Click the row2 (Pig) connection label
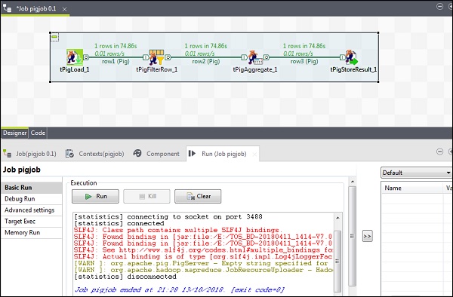453x297 pixels. 205,61
